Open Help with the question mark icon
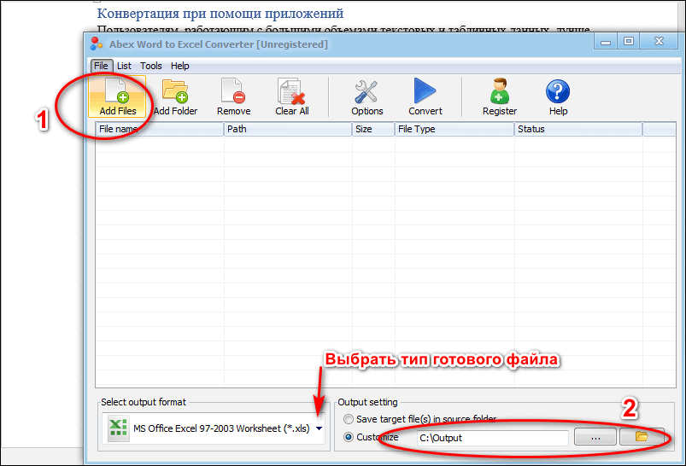 tap(558, 96)
